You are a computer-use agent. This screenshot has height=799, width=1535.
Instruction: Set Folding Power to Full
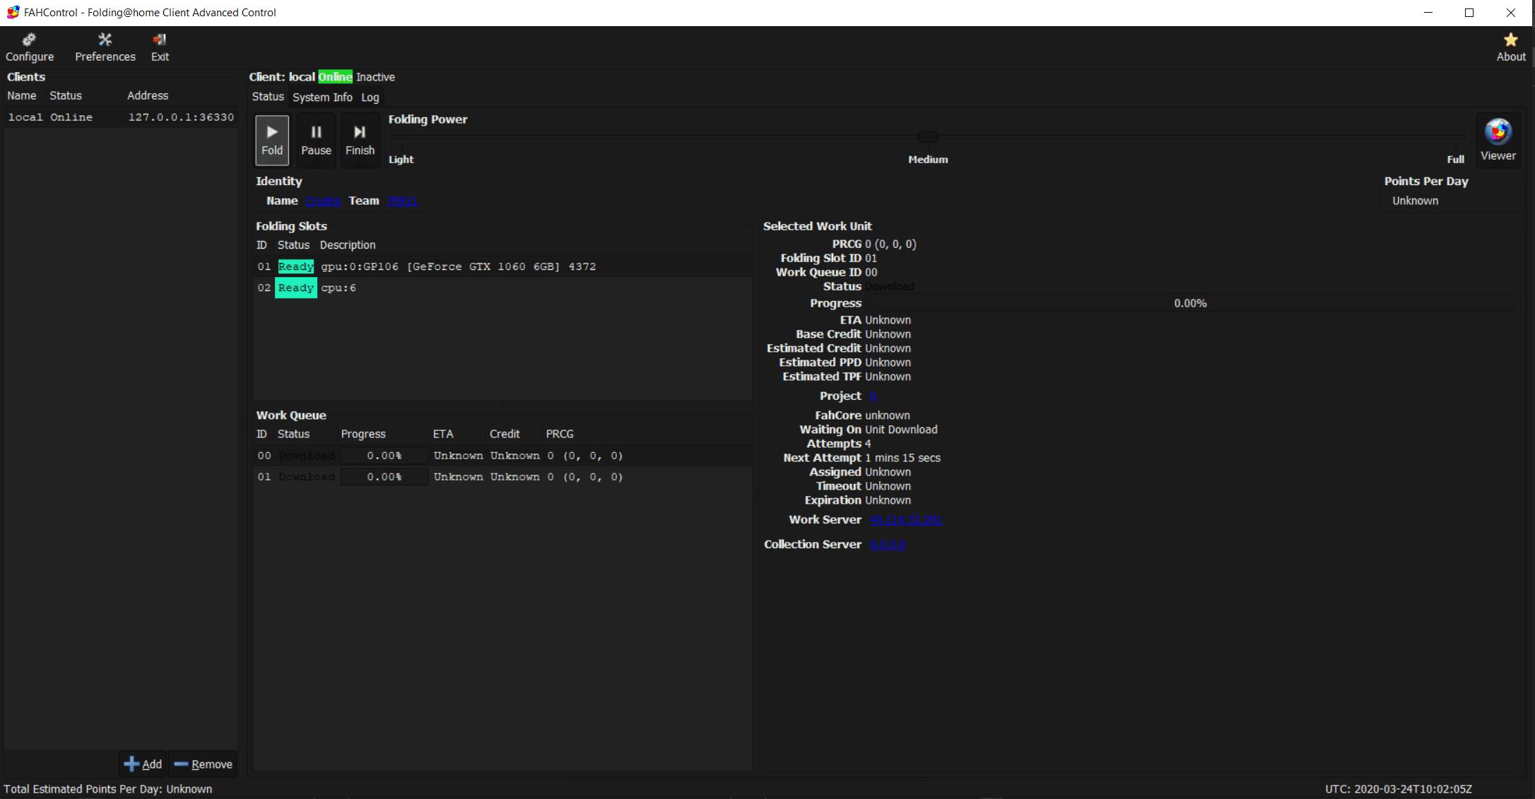point(1455,160)
